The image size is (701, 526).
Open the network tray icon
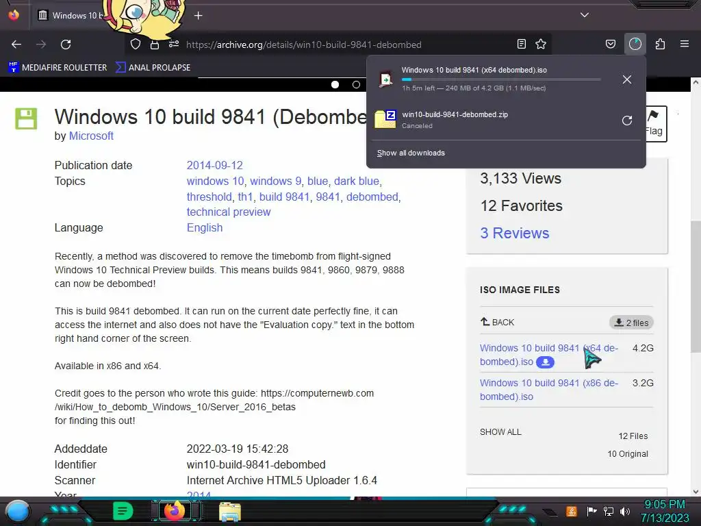point(609,511)
